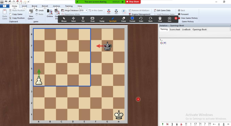Switch to the Score sheet tab
The image size is (231, 126).
[x=175, y=29]
